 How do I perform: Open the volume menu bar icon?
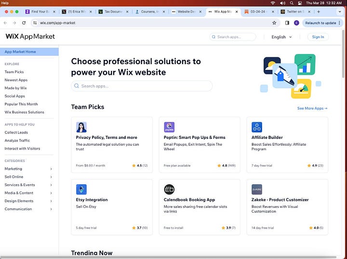coord(282,3)
